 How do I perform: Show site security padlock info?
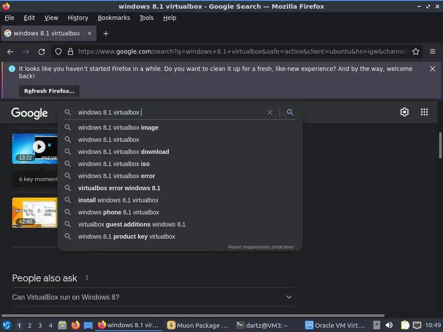pyautogui.click(x=71, y=52)
